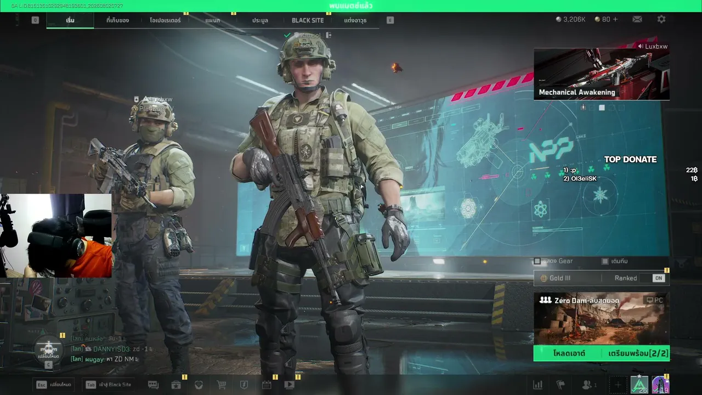This screenshot has height=395, width=702.
Task: Click the DANNYISD3 chat message
Action: pos(111,349)
